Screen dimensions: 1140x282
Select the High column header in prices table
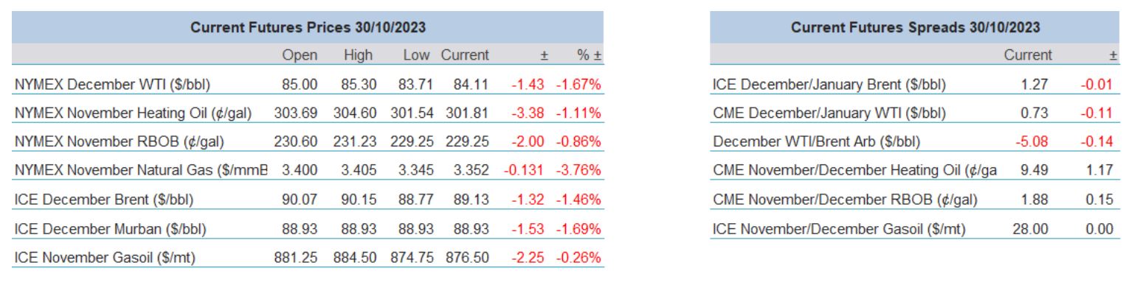(x=358, y=55)
